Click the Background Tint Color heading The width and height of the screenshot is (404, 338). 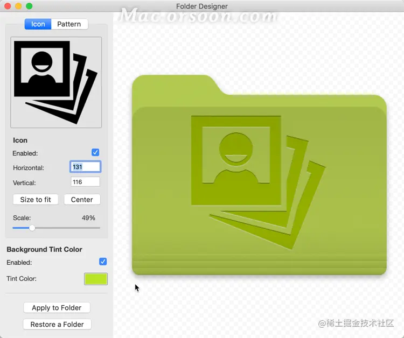pos(44,249)
